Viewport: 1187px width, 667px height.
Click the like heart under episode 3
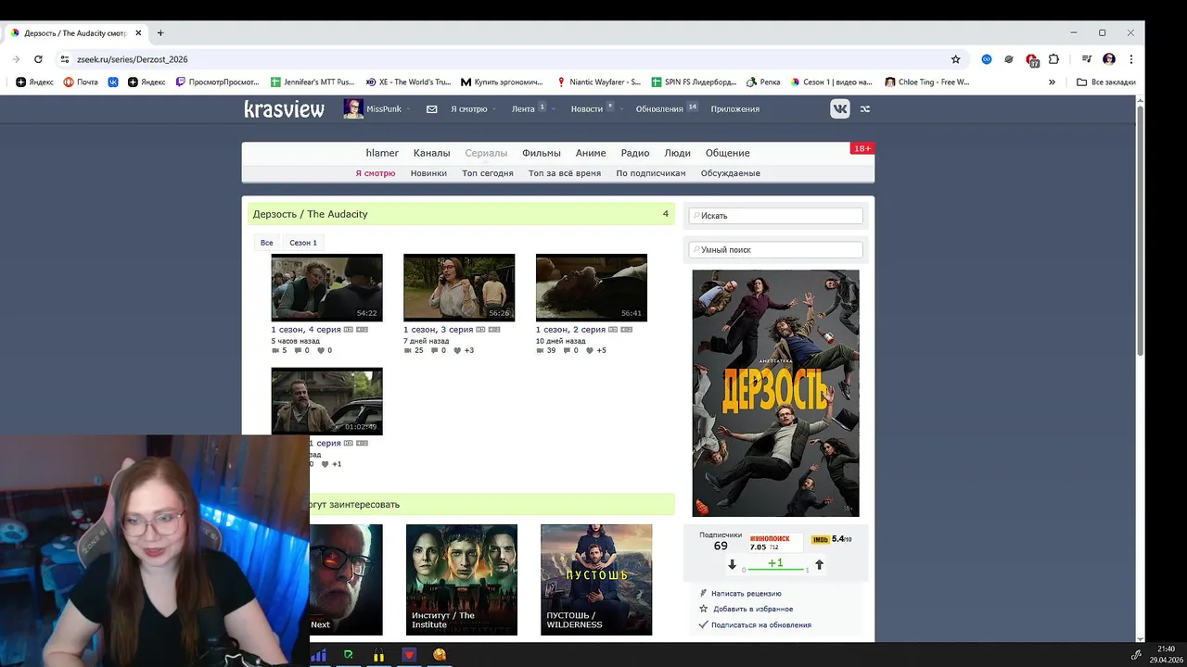point(457,350)
